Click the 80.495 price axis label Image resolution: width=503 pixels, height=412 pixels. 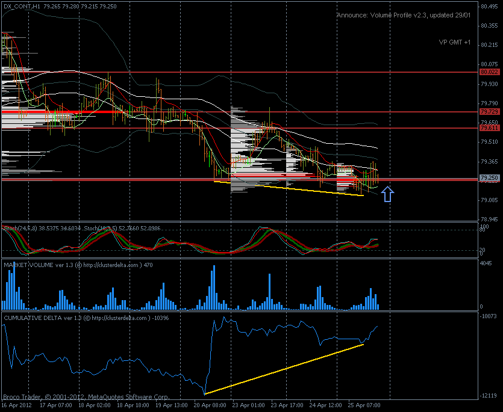coord(489,7)
